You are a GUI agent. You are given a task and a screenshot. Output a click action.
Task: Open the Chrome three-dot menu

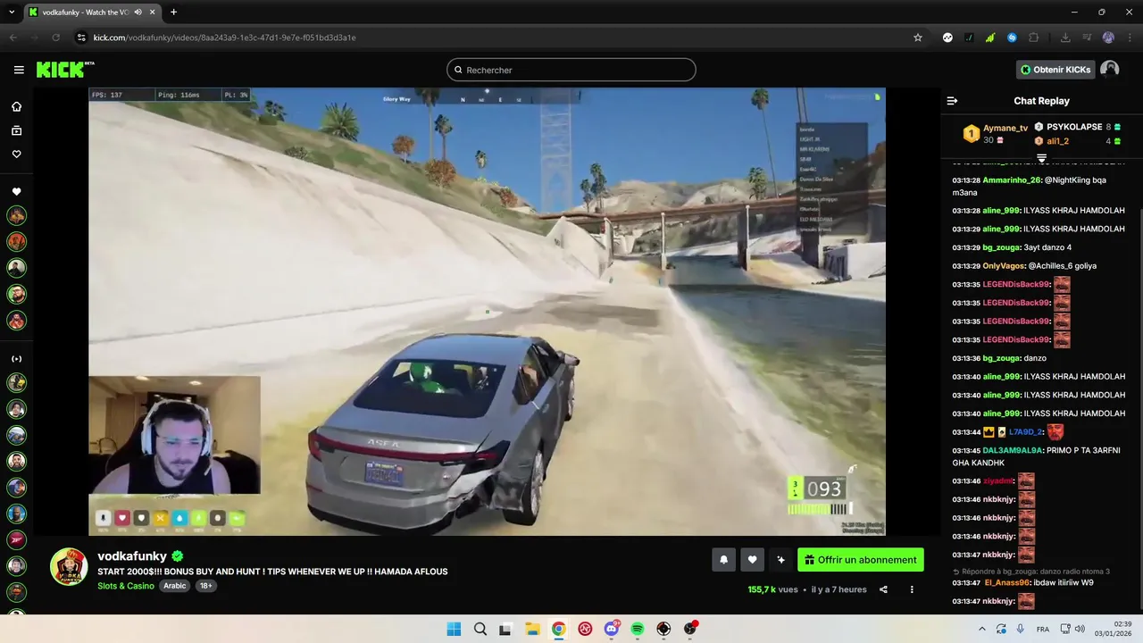[x=1128, y=38]
